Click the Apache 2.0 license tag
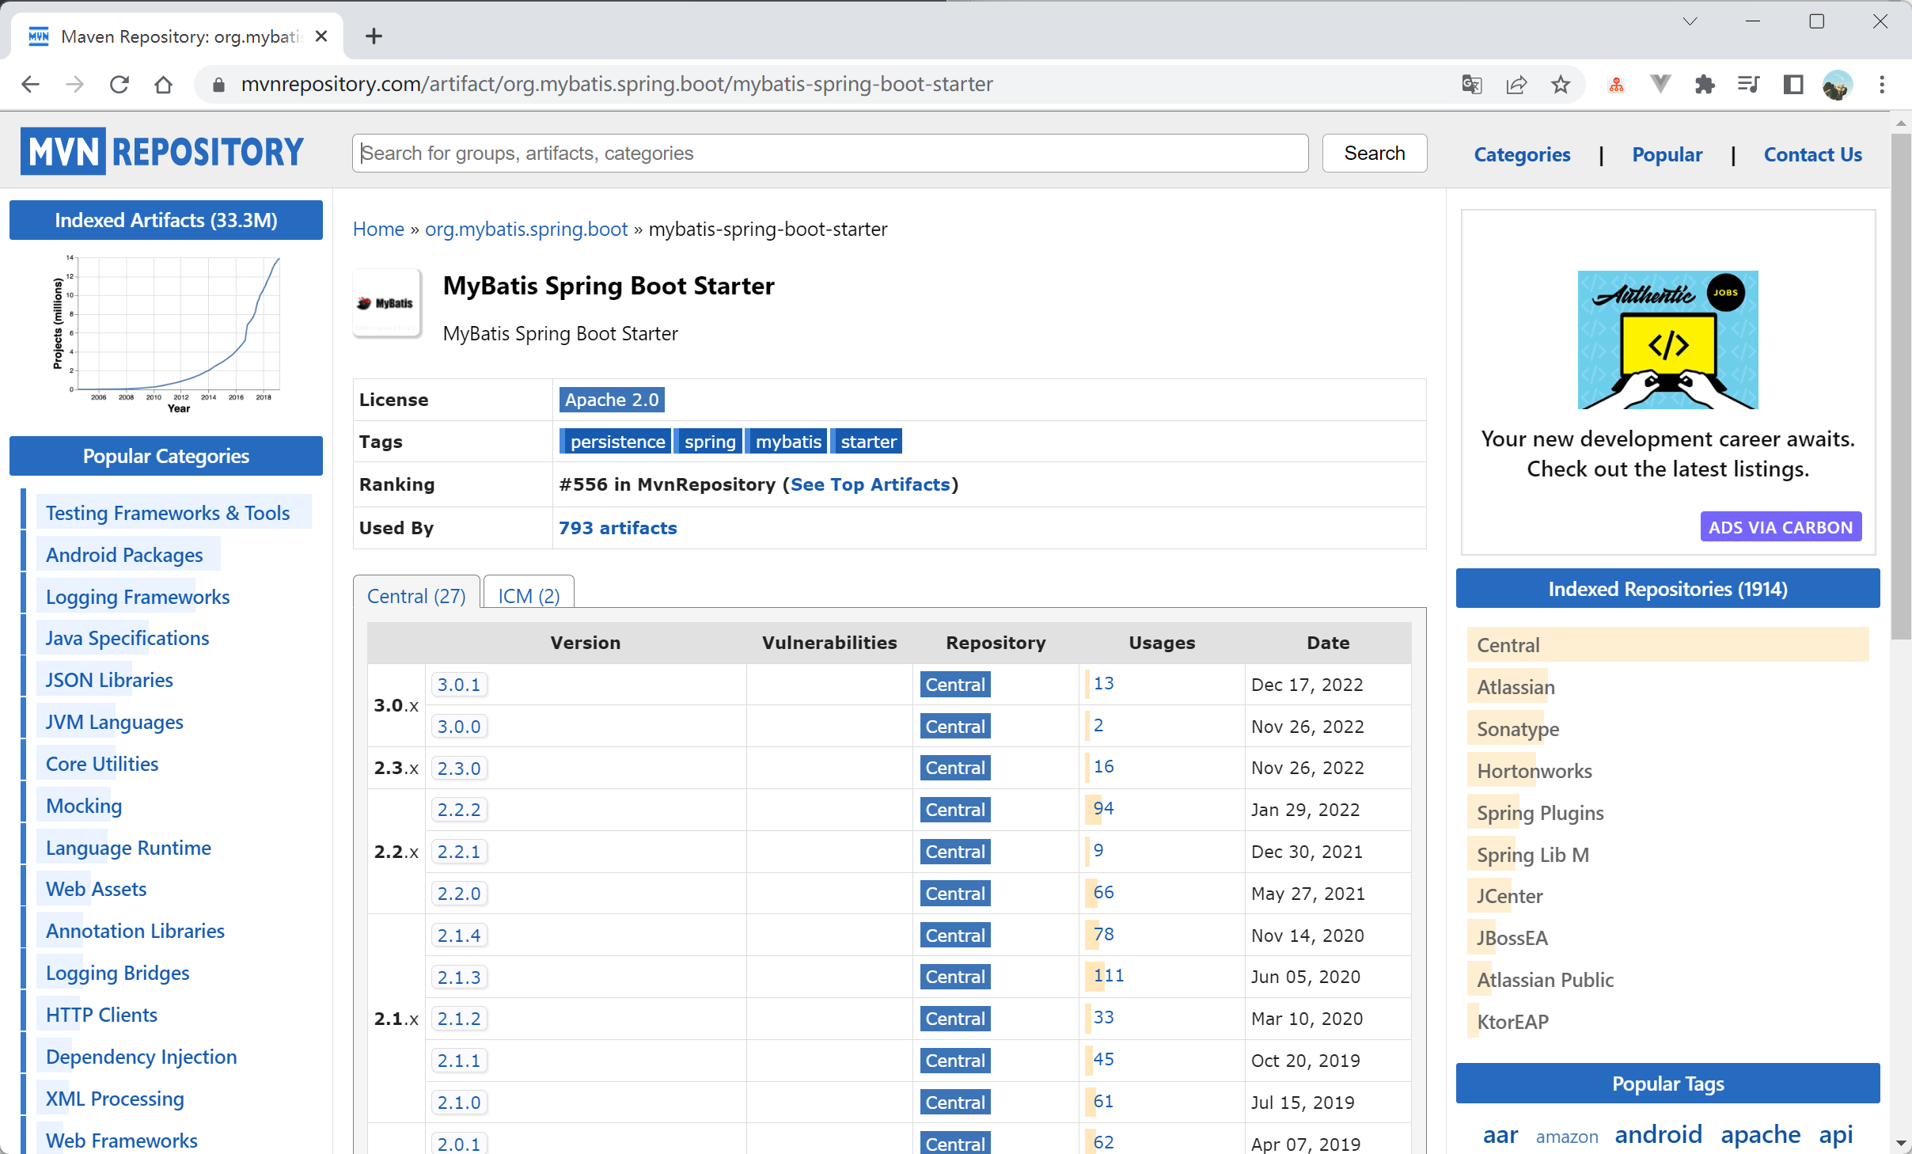Screen dimensions: 1912x1154 611,400
